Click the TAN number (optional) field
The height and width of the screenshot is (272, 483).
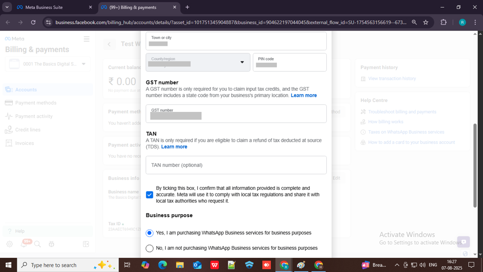click(236, 165)
